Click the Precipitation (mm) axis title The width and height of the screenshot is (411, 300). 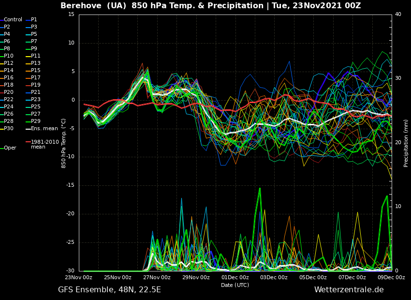click(x=406, y=143)
